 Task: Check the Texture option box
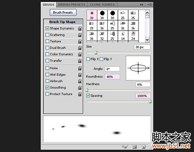(x=47, y=41)
